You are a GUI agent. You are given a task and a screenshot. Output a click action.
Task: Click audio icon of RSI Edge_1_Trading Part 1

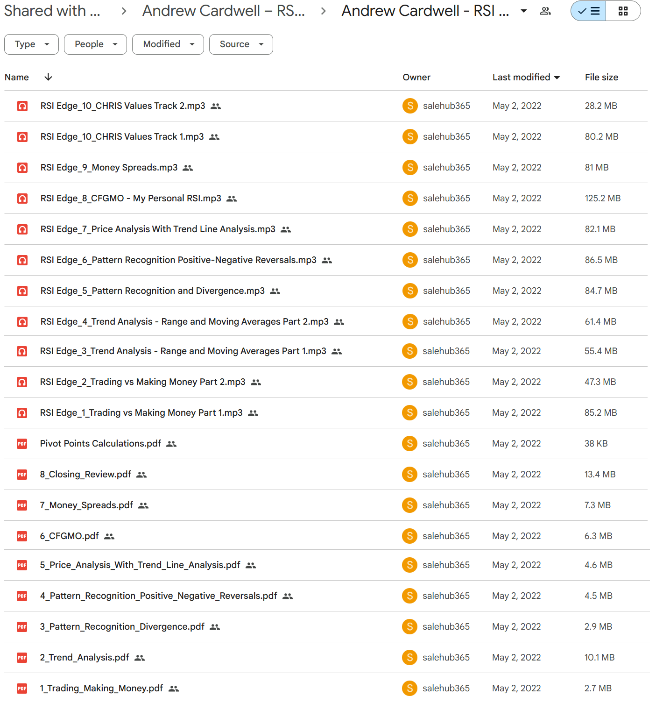22,413
